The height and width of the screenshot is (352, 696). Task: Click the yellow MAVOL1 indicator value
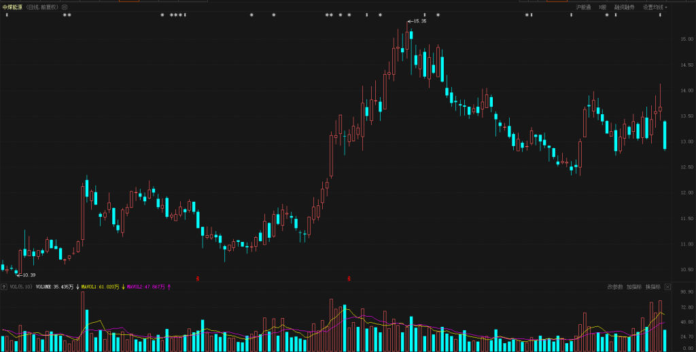pyautogui.click(x=100, y=287)
